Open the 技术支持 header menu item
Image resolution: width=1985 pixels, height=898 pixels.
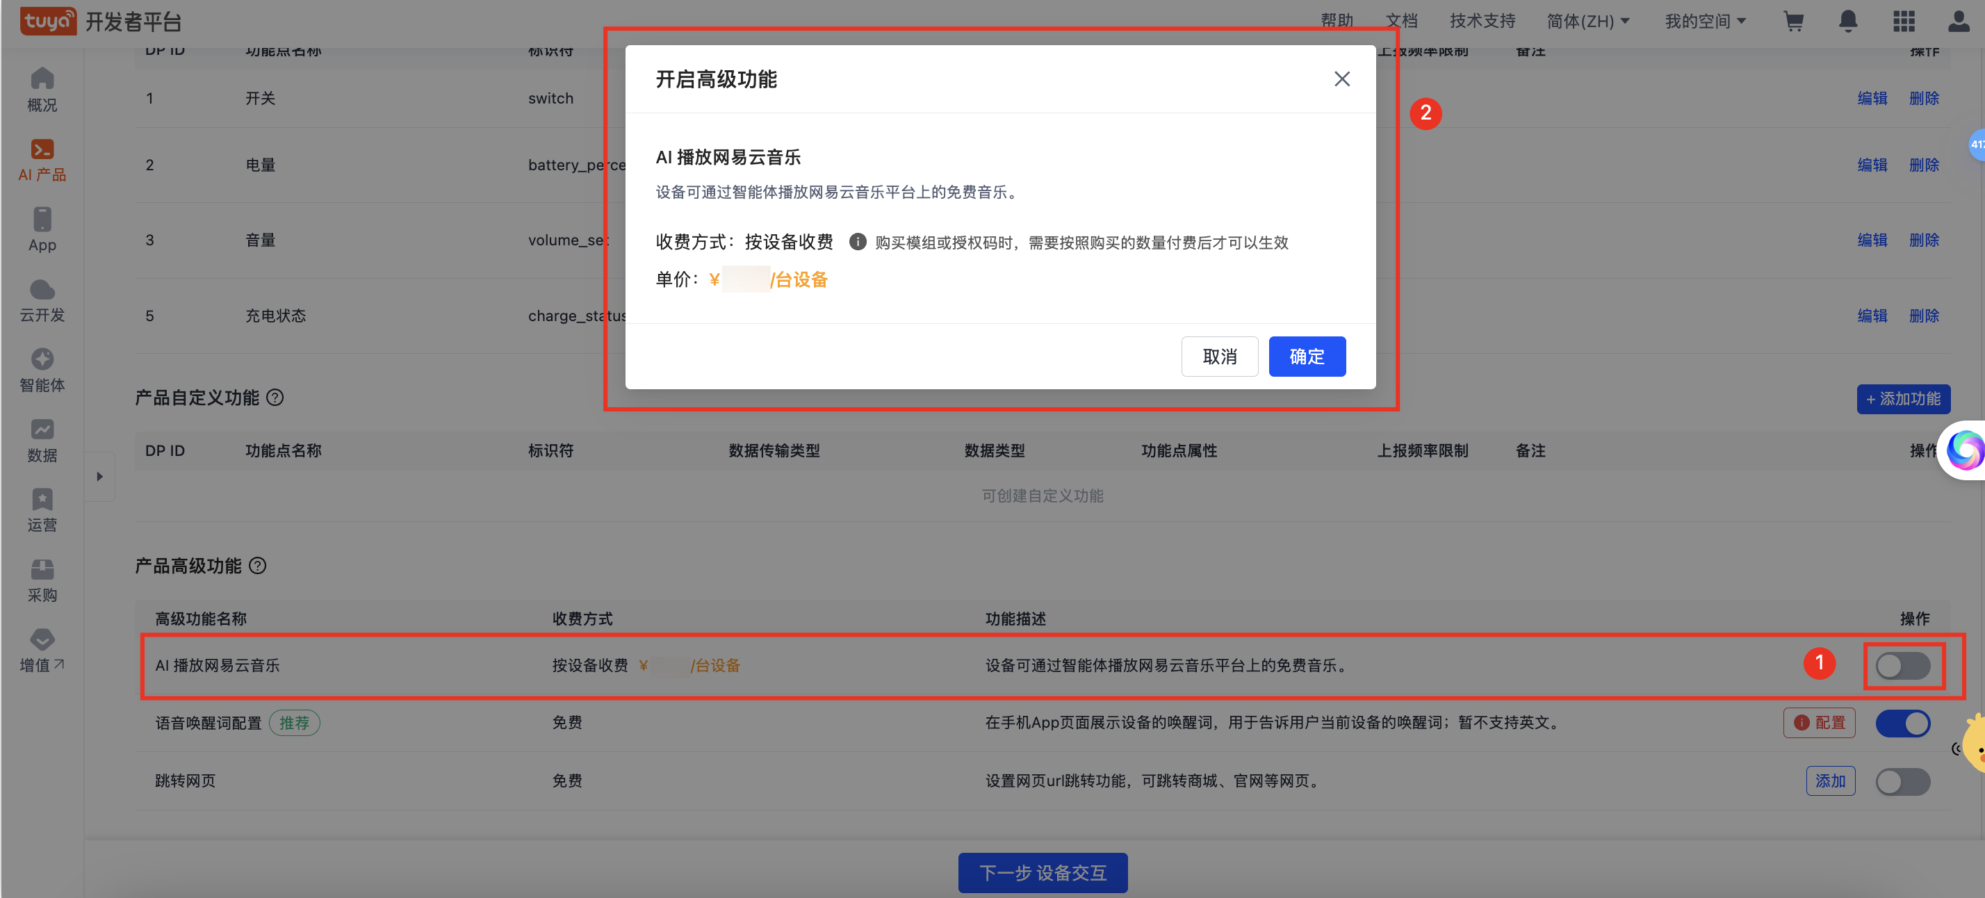pyautogui.click(x=1482, y=21)
